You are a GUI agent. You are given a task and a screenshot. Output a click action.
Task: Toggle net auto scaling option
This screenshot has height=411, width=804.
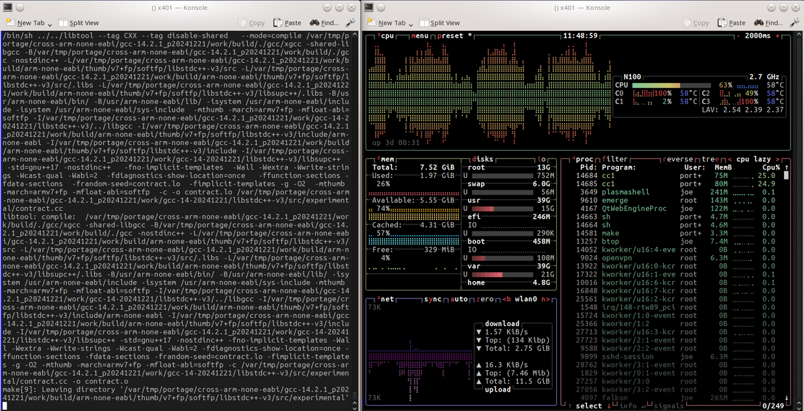point(458,299)
